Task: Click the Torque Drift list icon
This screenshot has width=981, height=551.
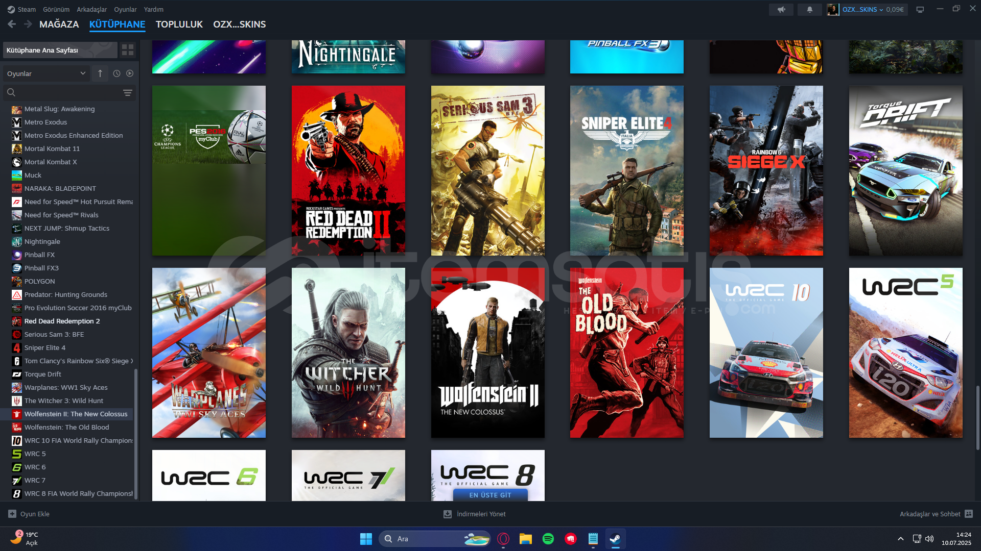Action: click(17, 374)
